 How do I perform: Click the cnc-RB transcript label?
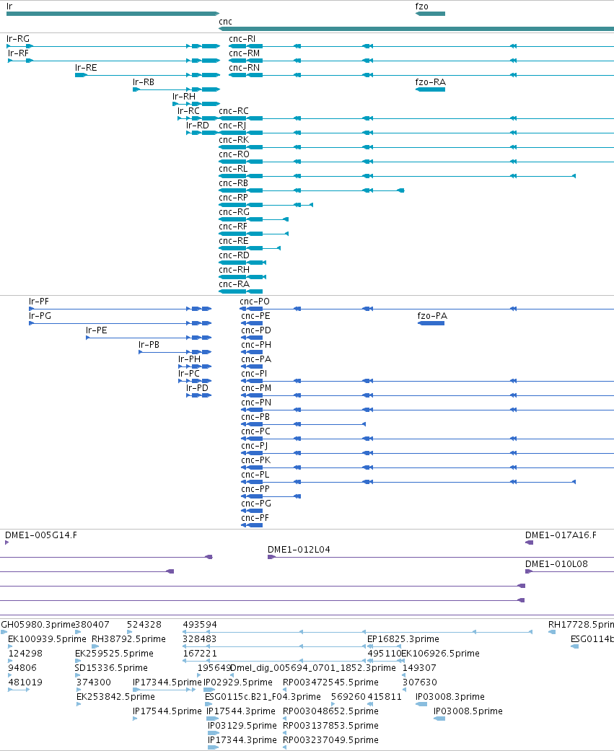coord(233,183)
